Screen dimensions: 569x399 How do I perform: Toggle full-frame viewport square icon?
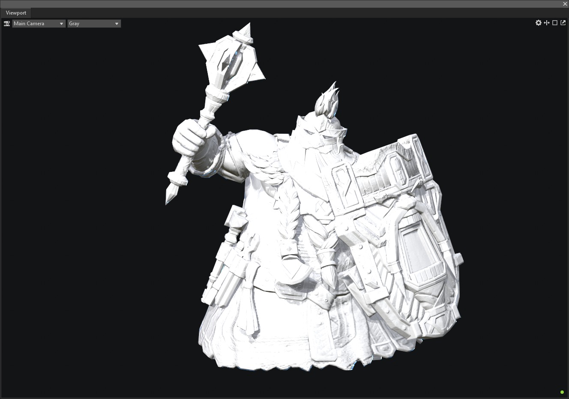pos(555,23)
